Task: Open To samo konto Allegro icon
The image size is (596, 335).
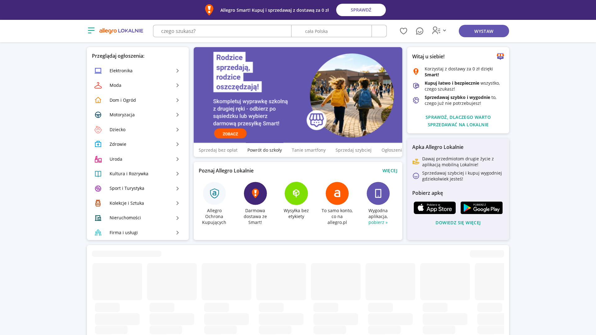Action: pos(337,193)
